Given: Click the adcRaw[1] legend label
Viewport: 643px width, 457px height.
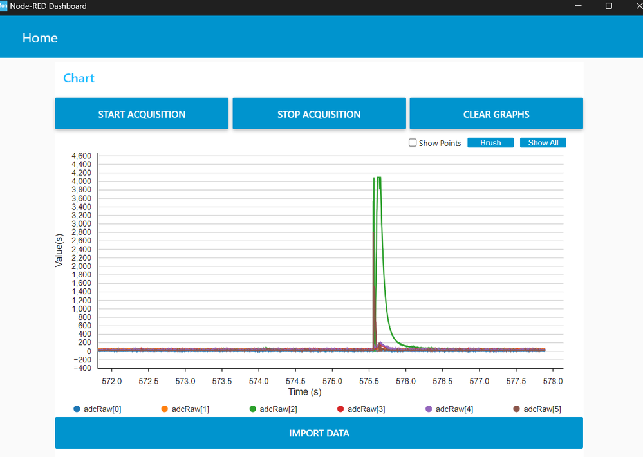Looking at the screenshot, I should [191, 409].
